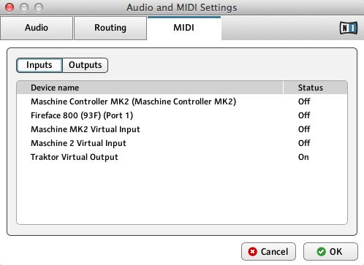
Task: Close the Audio and MIDI Settings window
Action: click(10, 7)
